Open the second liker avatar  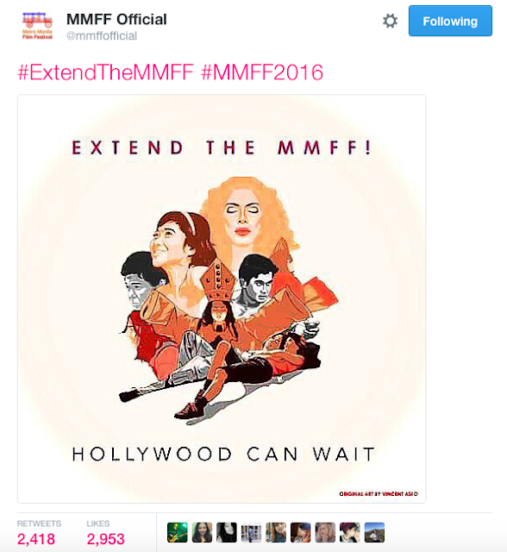tap(202, 532)
